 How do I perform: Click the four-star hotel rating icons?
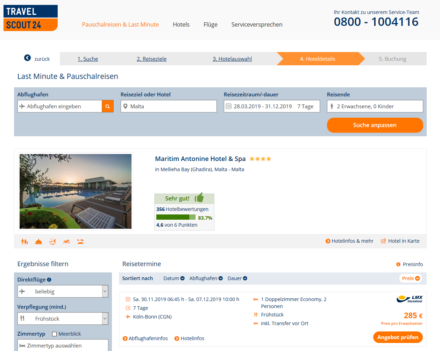point(260,159)
